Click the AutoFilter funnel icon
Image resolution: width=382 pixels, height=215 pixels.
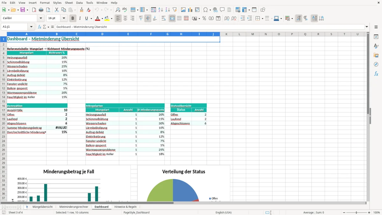tap(175, 10)
